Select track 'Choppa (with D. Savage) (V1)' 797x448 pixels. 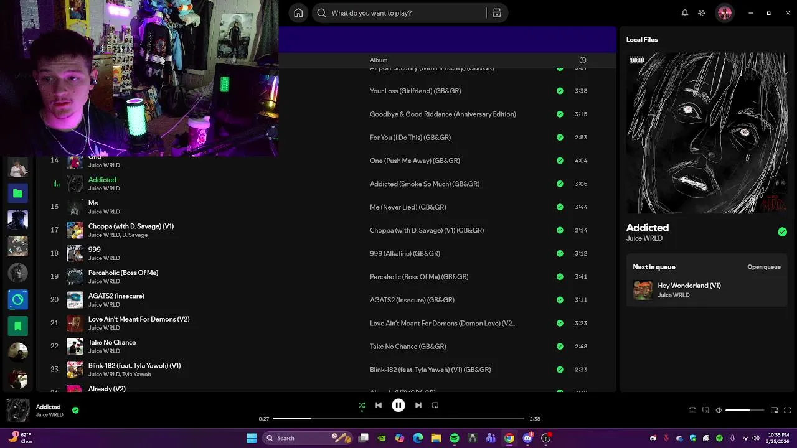(131, 226)
